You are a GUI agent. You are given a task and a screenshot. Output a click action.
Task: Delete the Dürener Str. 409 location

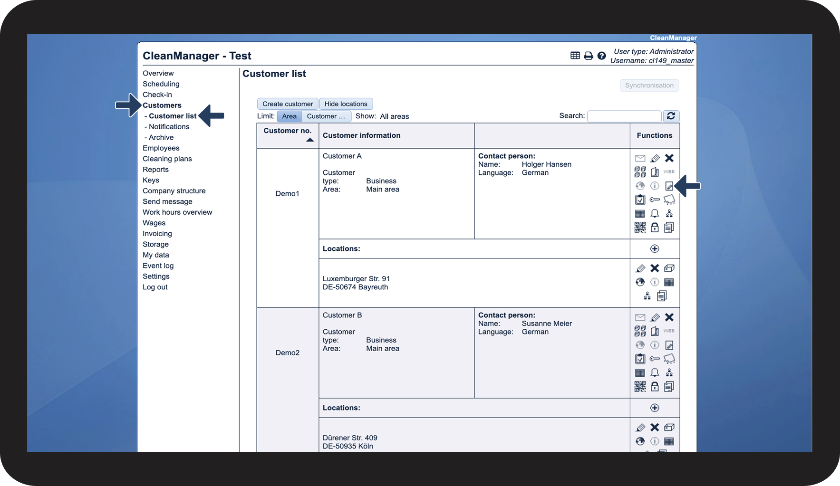click(x=655, y=428)
